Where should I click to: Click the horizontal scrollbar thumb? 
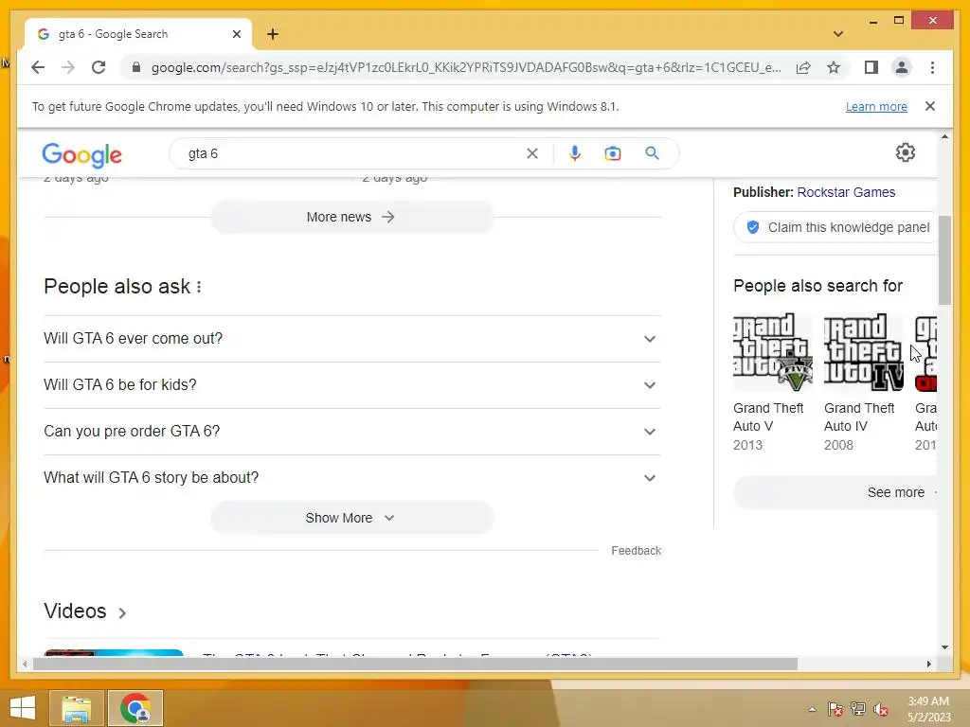[x=415, y=664]
